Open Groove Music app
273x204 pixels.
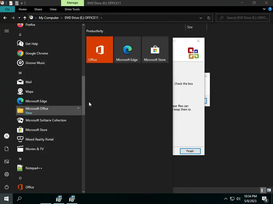pos(49,63)
